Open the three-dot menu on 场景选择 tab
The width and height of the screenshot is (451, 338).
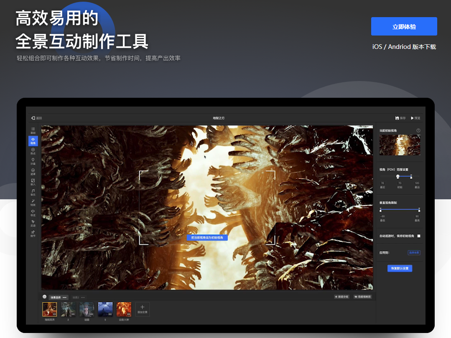65,297
